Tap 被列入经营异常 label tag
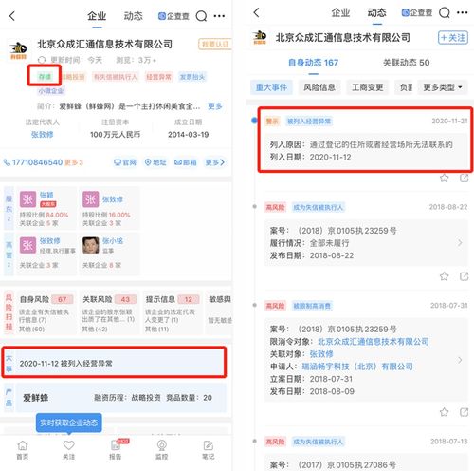Viewport: 474px width, 471px height. (309, 122)
